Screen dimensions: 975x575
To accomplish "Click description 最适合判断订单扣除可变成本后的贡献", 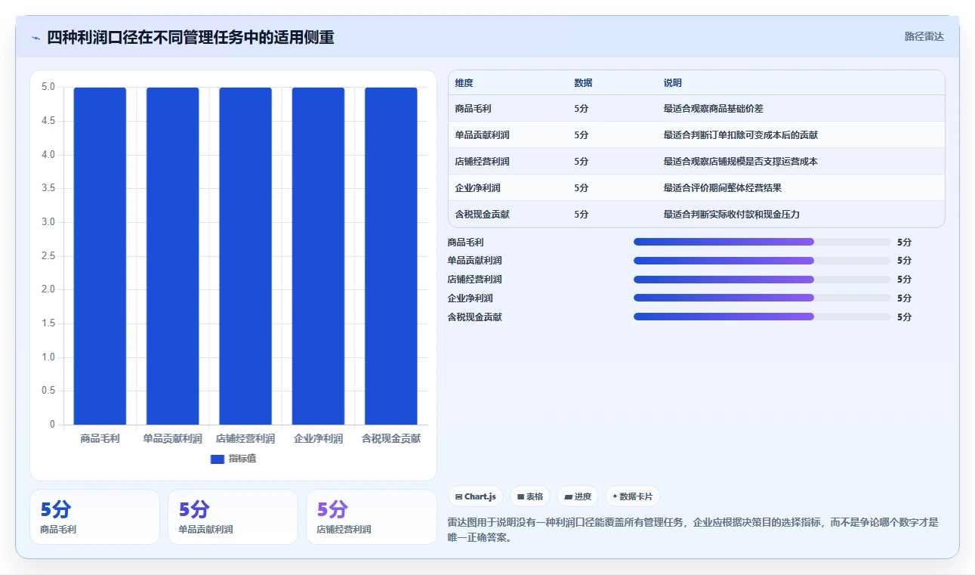I will pos(741,135).
